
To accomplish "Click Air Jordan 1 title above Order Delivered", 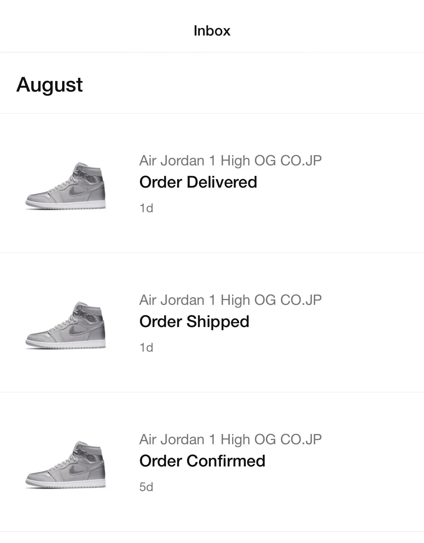I will coord(230,161).
